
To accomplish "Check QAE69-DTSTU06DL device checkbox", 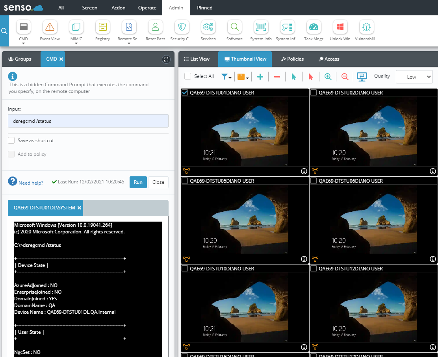I will [314, 181].
